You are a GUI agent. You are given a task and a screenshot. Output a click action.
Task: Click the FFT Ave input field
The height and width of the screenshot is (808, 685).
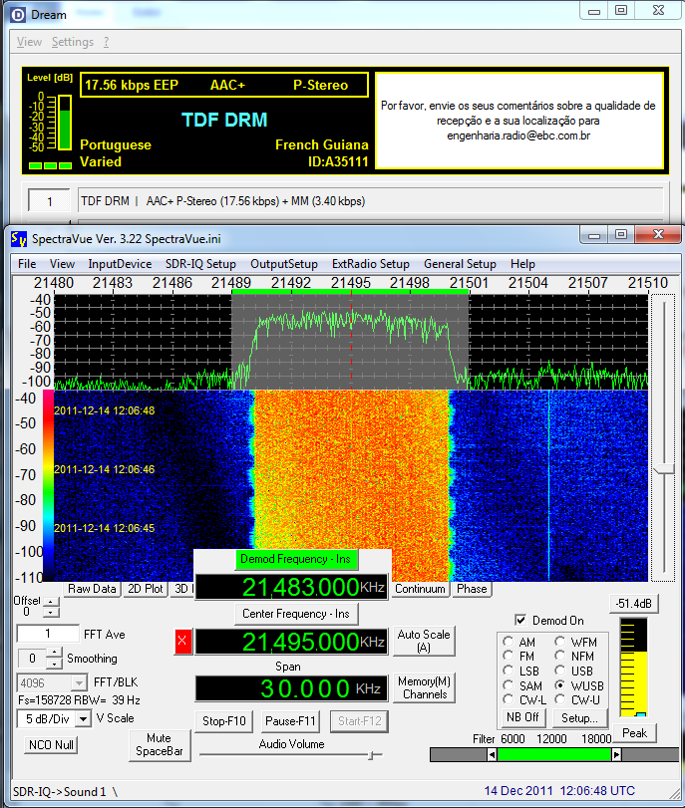click(48, 634)
